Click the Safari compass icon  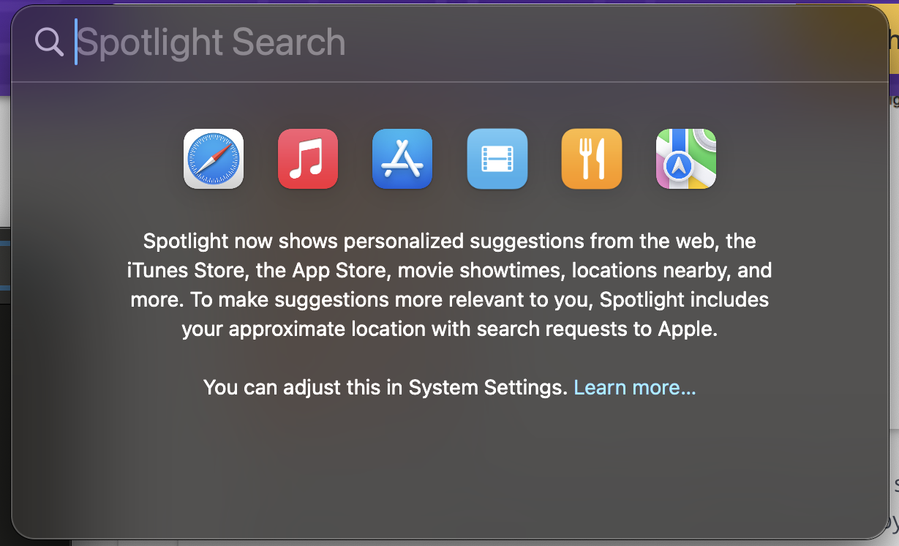click(x=214, y=159)
